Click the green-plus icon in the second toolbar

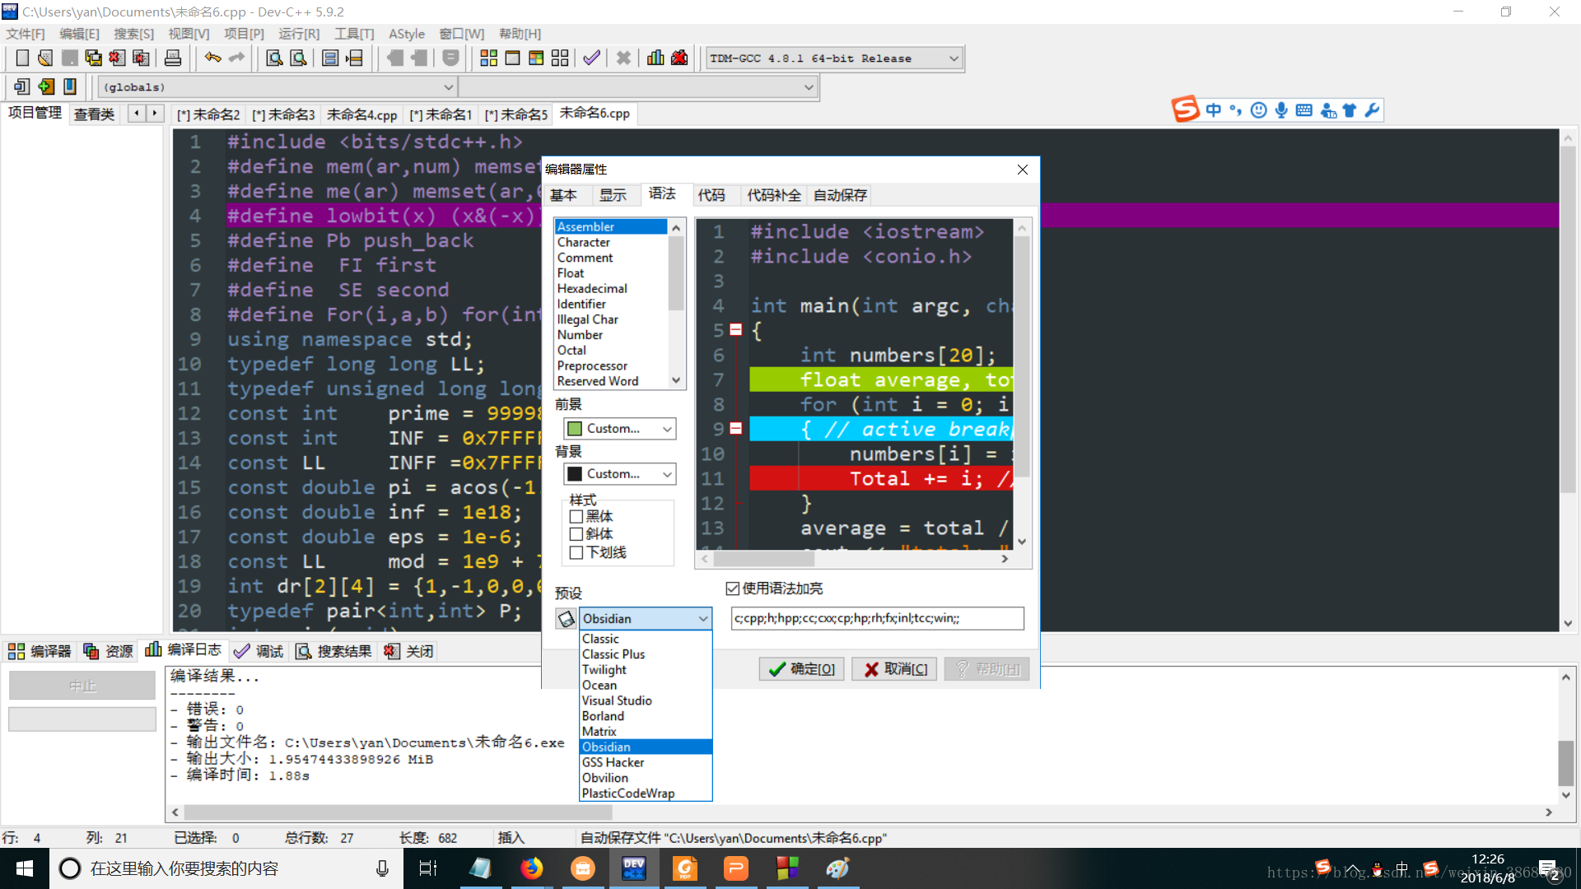pos(46,86)
